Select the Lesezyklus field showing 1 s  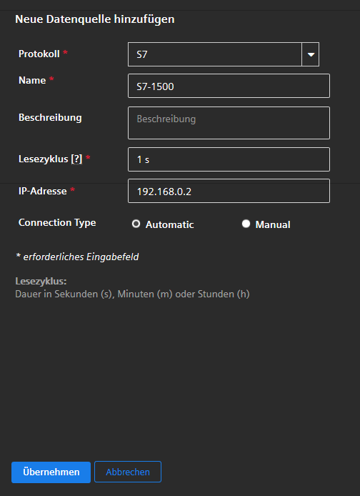coord(229,159)
